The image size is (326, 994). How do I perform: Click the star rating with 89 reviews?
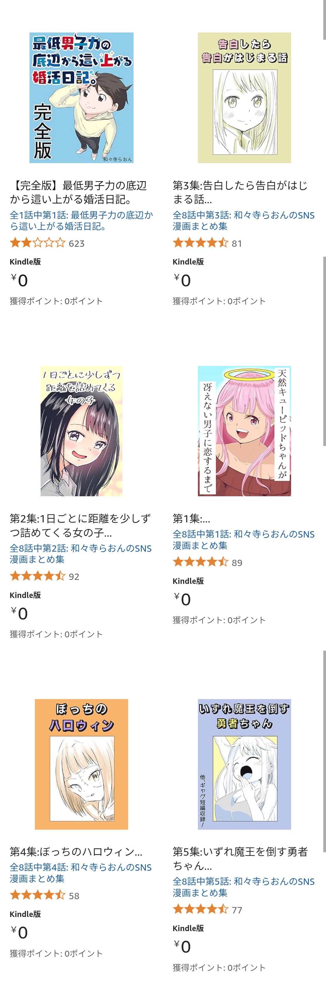coord(208,562)
